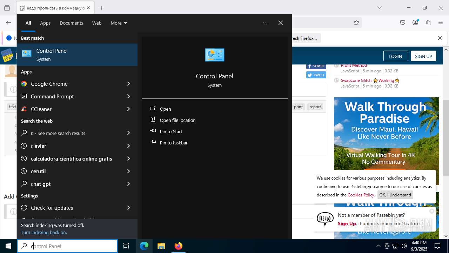Open the Windows Start menu

click(x=8, y=246)
